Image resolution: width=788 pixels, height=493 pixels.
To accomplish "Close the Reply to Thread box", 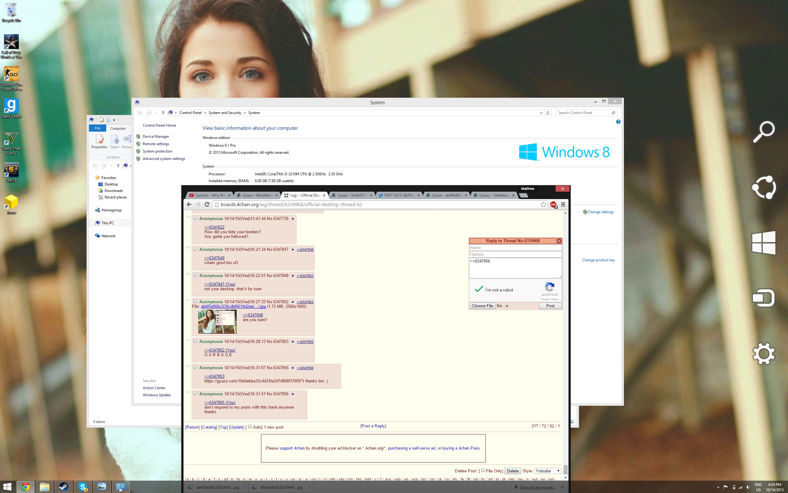I will pos(559,241).
